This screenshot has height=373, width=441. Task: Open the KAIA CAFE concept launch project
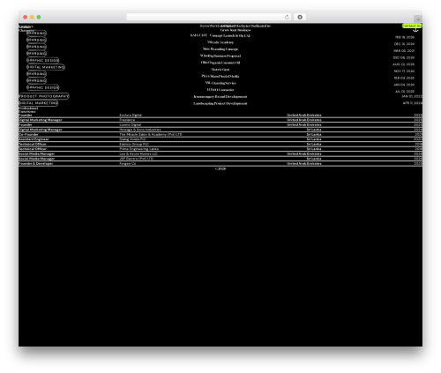coord(220,35)
